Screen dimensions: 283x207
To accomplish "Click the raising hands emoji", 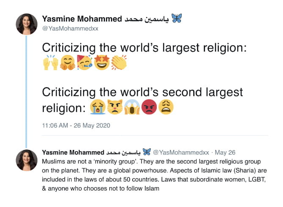I will [50, 64].
